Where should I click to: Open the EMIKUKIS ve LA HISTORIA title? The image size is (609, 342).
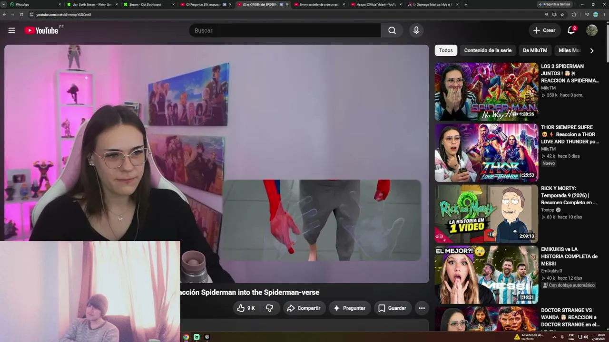[569, 256]
